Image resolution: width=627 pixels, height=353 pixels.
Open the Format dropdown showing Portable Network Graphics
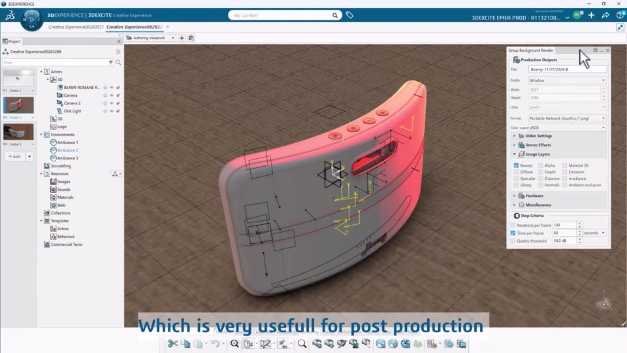[x=567, y=118]
